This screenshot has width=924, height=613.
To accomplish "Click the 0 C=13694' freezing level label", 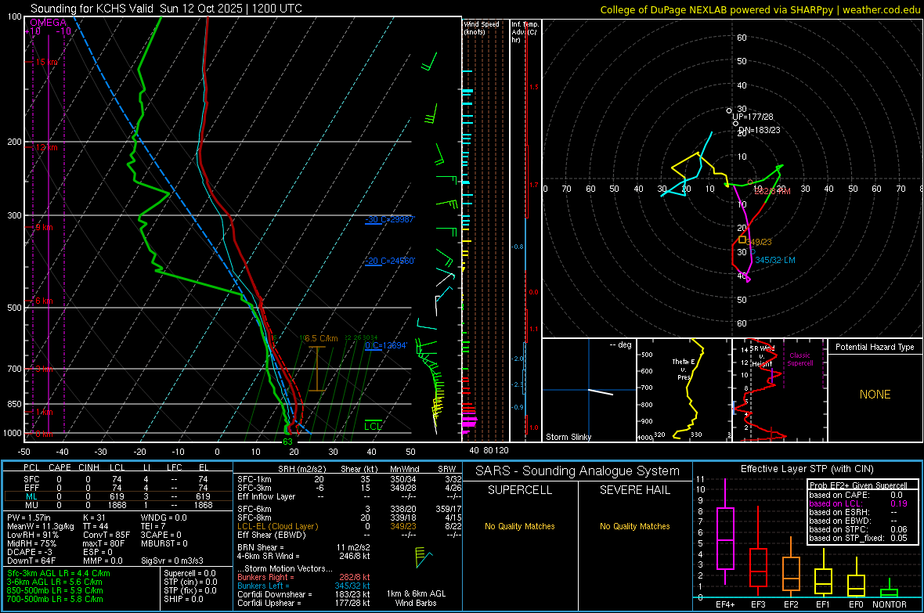I will (x=386, y=345).
